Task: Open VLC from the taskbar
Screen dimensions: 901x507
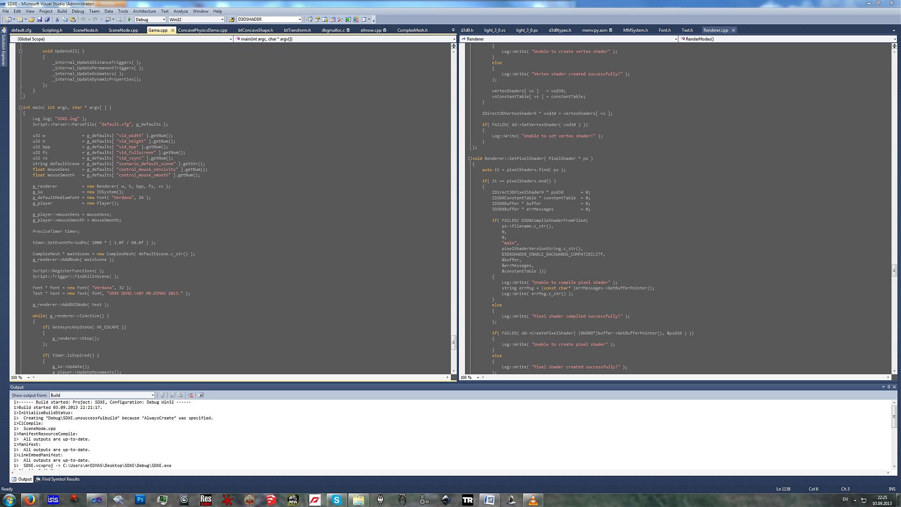Action: click(x=533, y=500)
